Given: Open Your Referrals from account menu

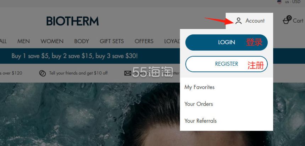Looking at the screenshot, I should click(200, 121).
